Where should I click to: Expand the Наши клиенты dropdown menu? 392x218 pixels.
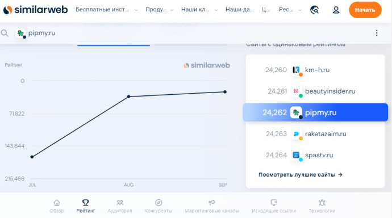point(199,10)
